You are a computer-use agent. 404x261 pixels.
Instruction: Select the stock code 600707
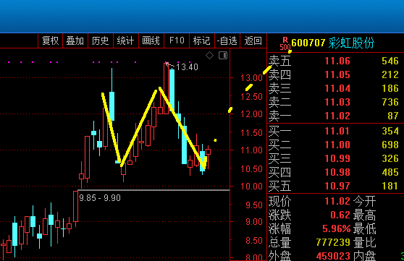coord(308,43)
